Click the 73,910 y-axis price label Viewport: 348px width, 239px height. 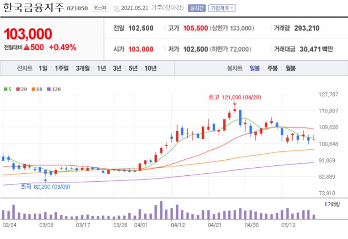pos(327,193)
